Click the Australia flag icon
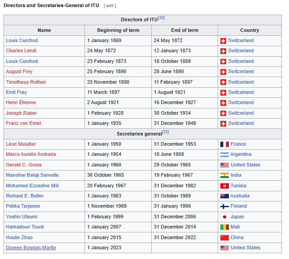This screenshot has height=259, width=289. pos(224,196)
